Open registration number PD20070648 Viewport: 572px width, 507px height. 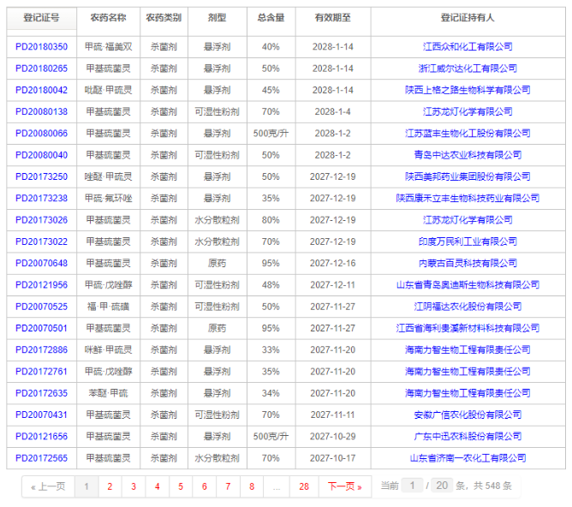click(x=41, y=263)
